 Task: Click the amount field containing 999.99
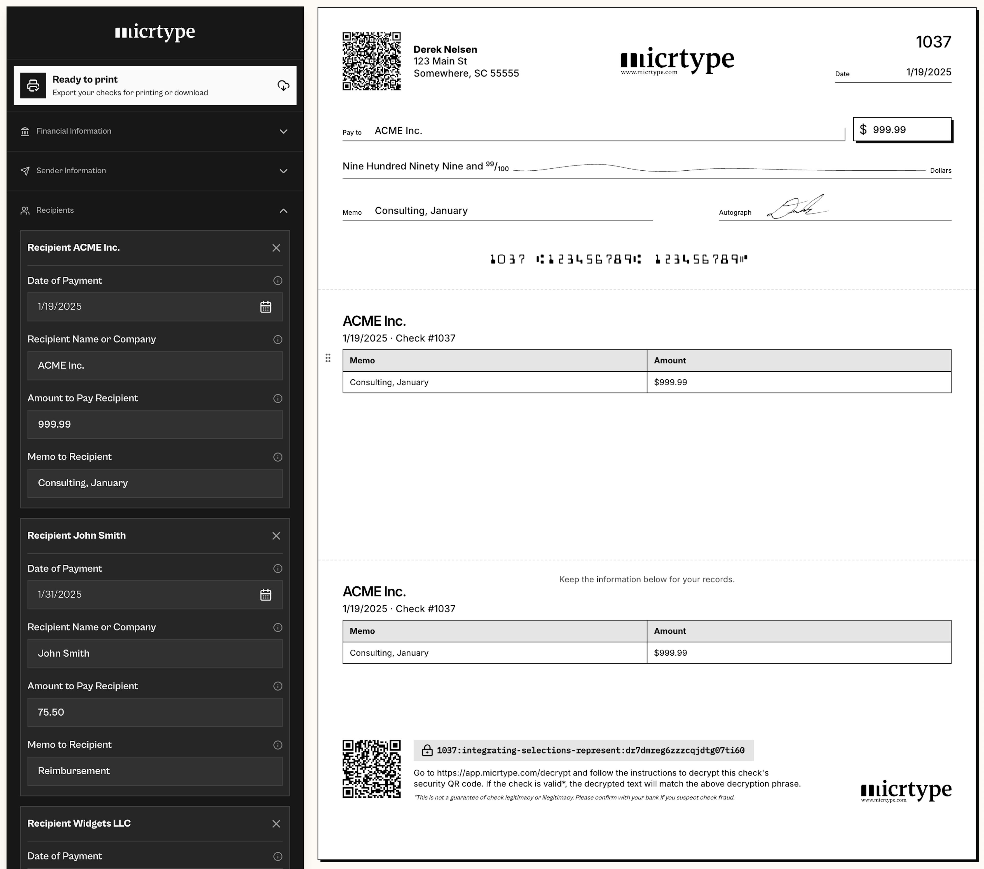point(155,425)
